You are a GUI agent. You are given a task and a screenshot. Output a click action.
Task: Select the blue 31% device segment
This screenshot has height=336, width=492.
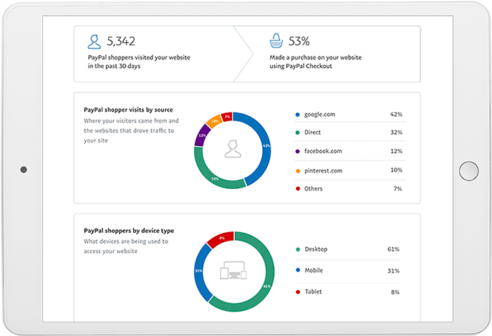coord(199,271)
